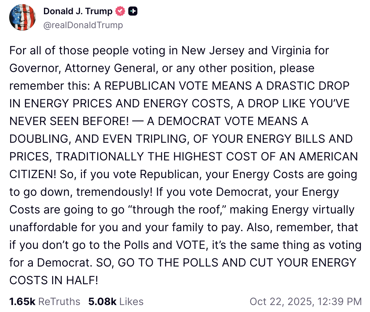Click the words "New Jersey" in post

point(213,51)
